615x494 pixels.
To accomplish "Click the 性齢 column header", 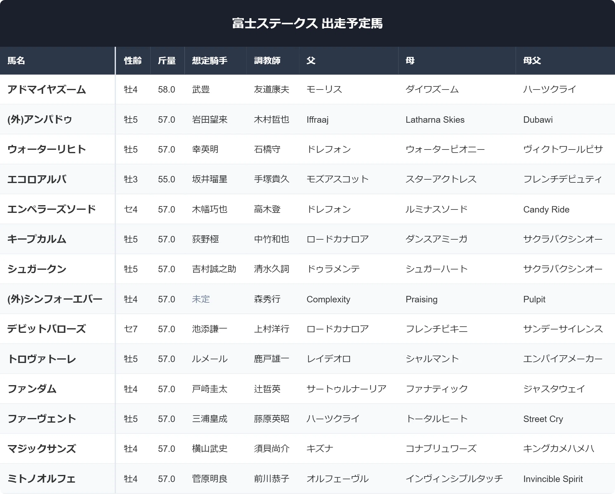I will pyautogui.click(x=133, y=61).
